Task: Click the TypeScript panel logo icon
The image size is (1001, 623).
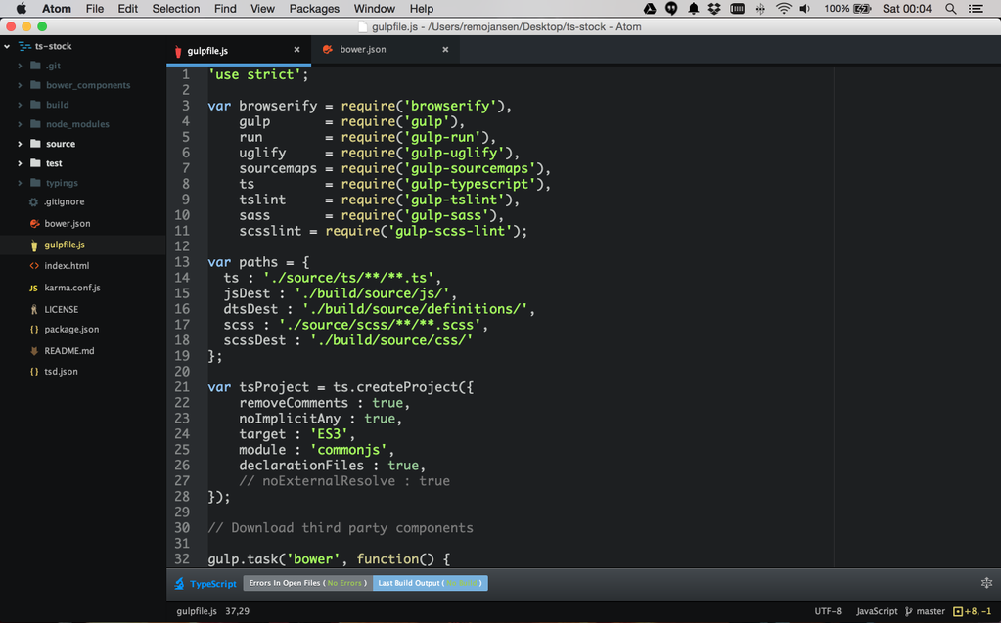Action: coord(179,584)
